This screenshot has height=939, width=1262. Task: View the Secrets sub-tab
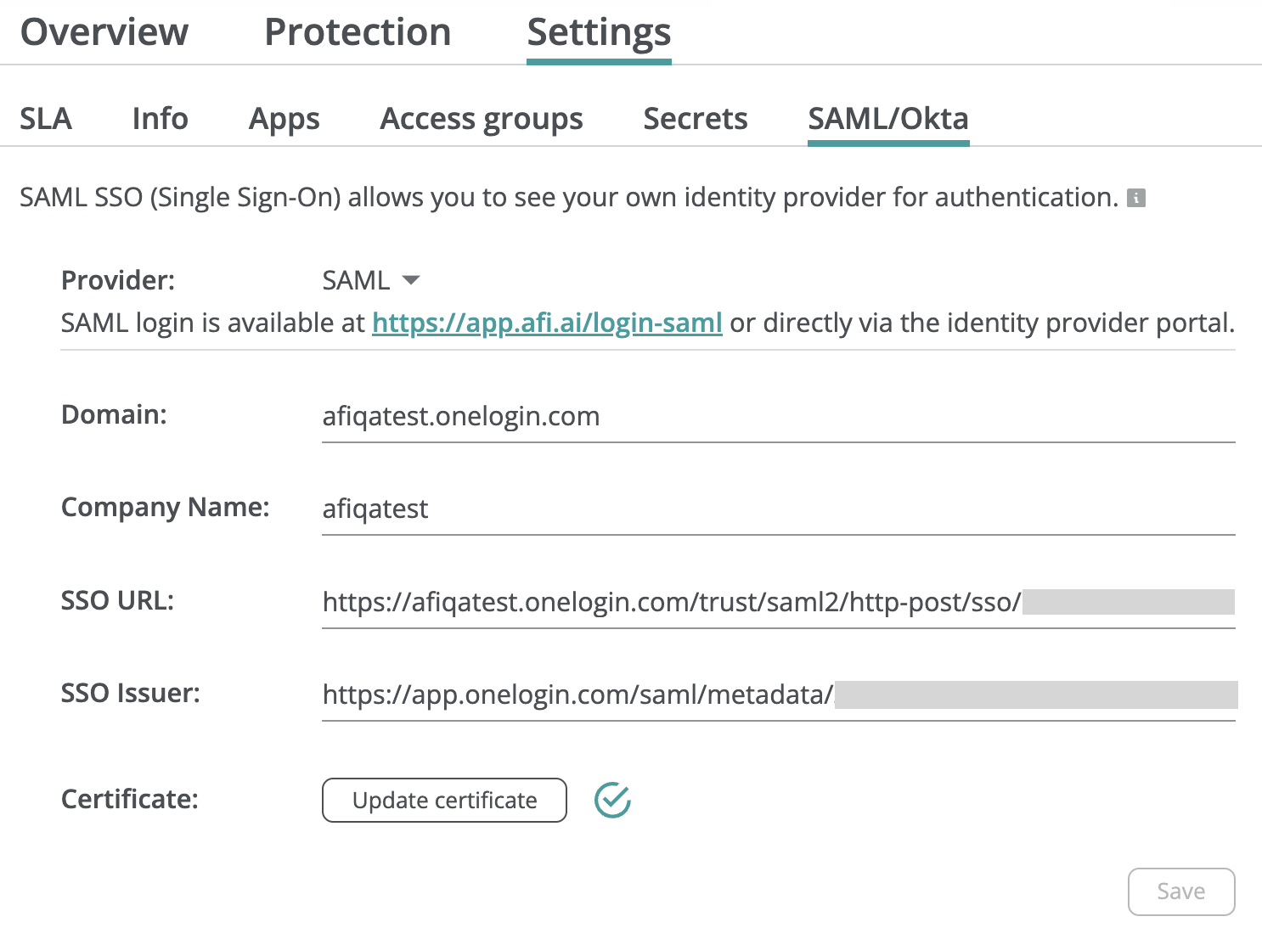[695, 119]
